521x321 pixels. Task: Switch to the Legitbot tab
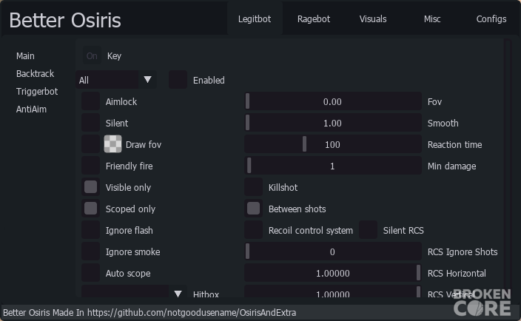point(255,19)
